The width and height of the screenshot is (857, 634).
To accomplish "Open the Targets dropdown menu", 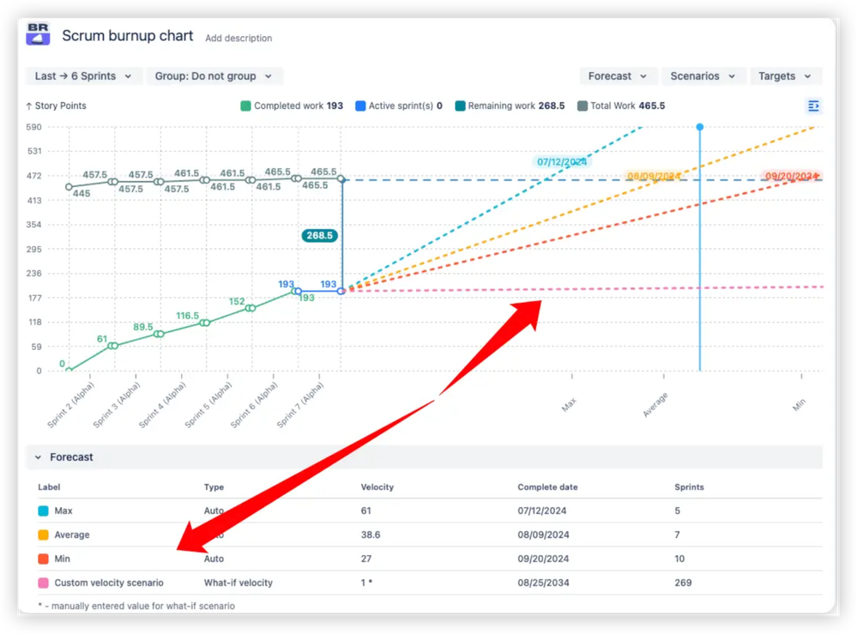I will pos(785,76).
